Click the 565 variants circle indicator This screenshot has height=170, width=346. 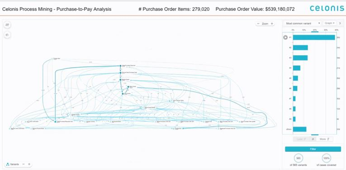click(x=299, y=158)
